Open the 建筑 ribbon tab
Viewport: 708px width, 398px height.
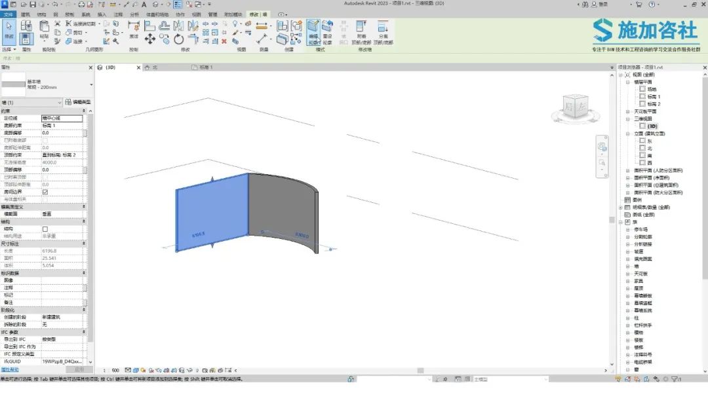click(25, 14)
